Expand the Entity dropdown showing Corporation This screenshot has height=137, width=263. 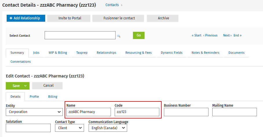[x=34, y=112]
